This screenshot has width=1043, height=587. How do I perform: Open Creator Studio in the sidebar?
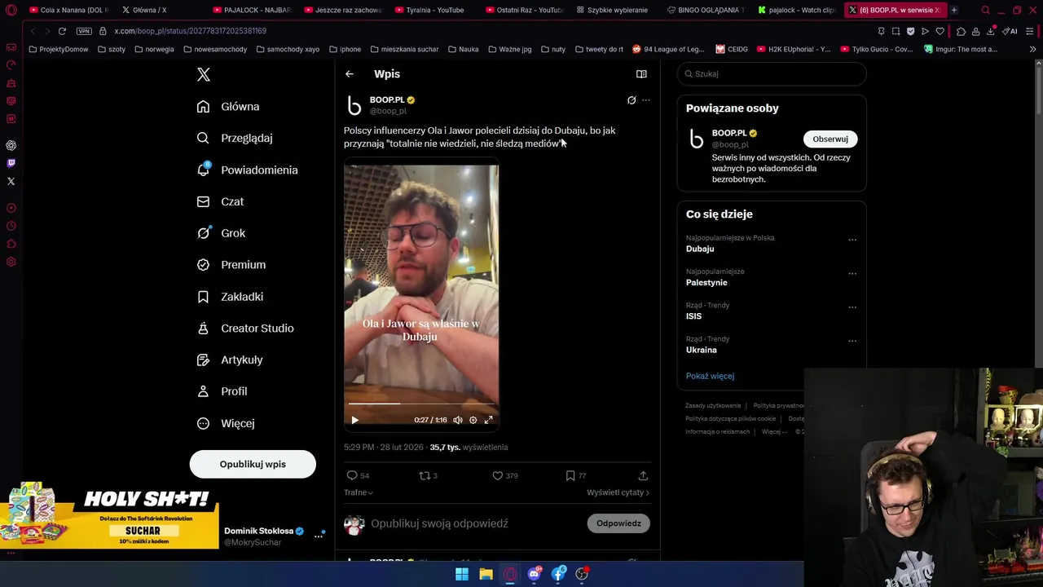tap(245, 329)
